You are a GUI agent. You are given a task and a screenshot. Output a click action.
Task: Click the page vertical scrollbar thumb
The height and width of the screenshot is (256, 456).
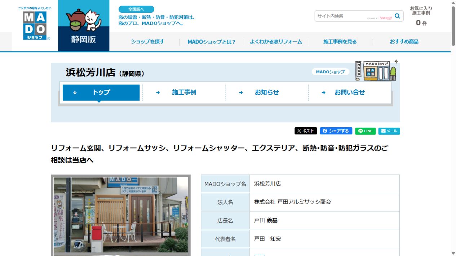point(453,26)
